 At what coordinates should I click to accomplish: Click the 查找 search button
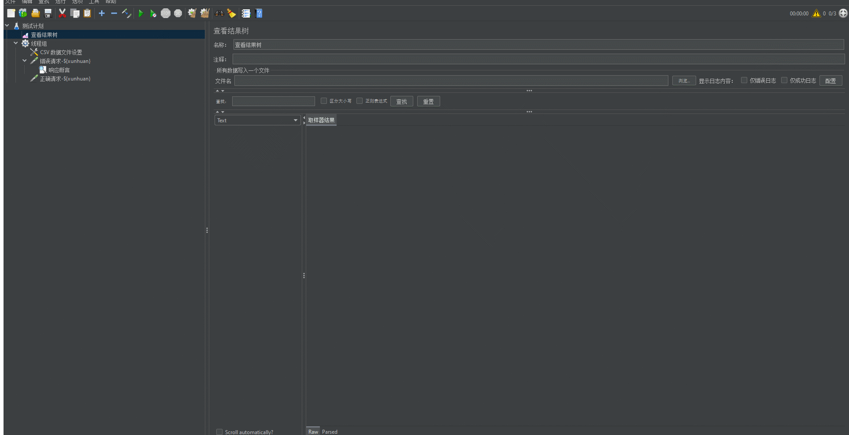(x=401, y=102)
